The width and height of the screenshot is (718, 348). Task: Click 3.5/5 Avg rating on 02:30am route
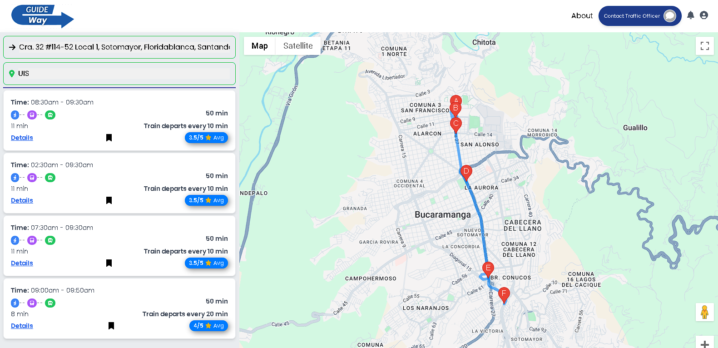tap(206, 200)
